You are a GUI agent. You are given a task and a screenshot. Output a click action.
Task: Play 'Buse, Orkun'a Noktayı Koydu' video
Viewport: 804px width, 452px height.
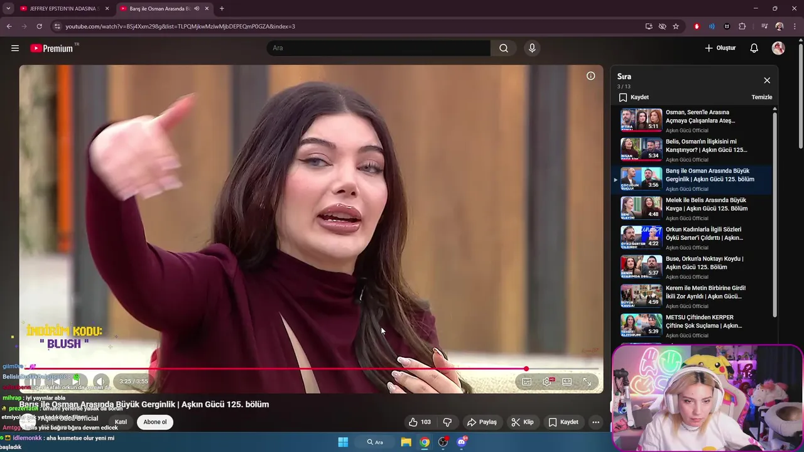tap(692, 267)
